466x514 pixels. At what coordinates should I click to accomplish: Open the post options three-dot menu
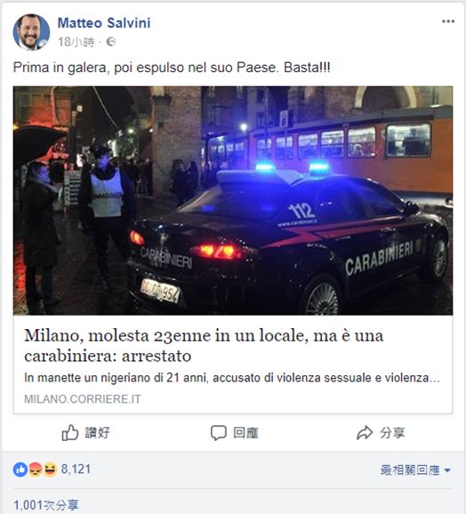(448, 21)
